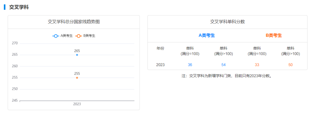Click the orange B类考生 table column header
The height and width of the screenshot is (115, 316).
(x=274, y=35)
